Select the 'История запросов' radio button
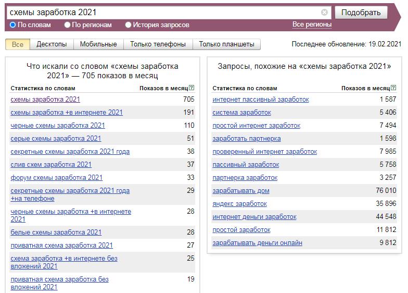 tap(128, 25)
